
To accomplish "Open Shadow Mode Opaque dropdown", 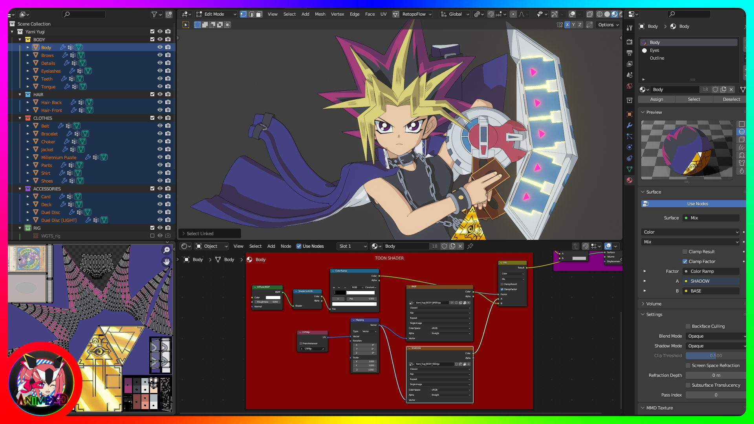I will [716, 346].
